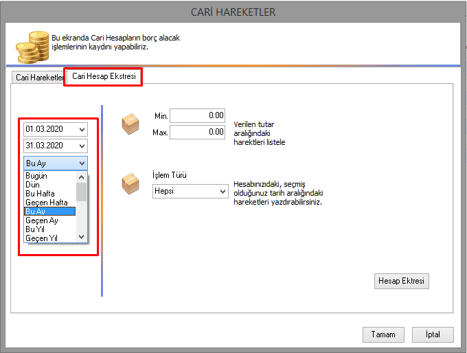Click in the Min amount field
Viewport: 467px width, 353px height.
click(198, 115)
